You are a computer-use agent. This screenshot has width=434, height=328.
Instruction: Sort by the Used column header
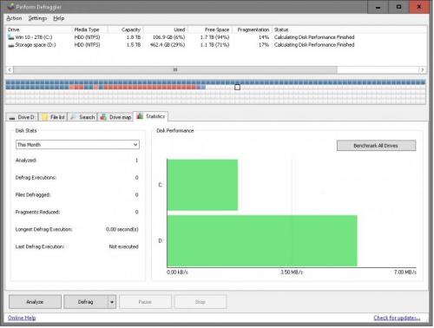click(166, 30)
